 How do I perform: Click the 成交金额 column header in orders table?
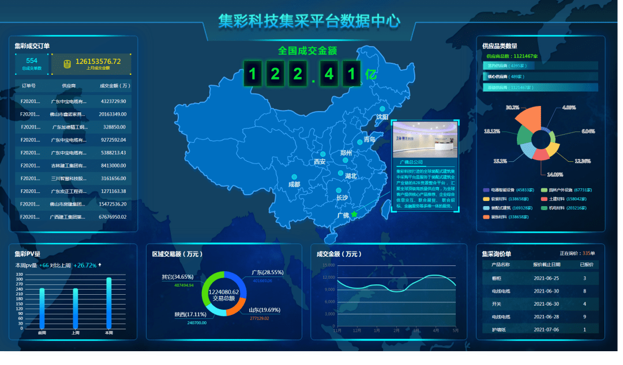tap(112, 86)
